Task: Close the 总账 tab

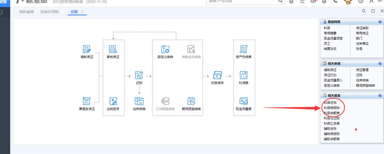Action: [82, 12]
